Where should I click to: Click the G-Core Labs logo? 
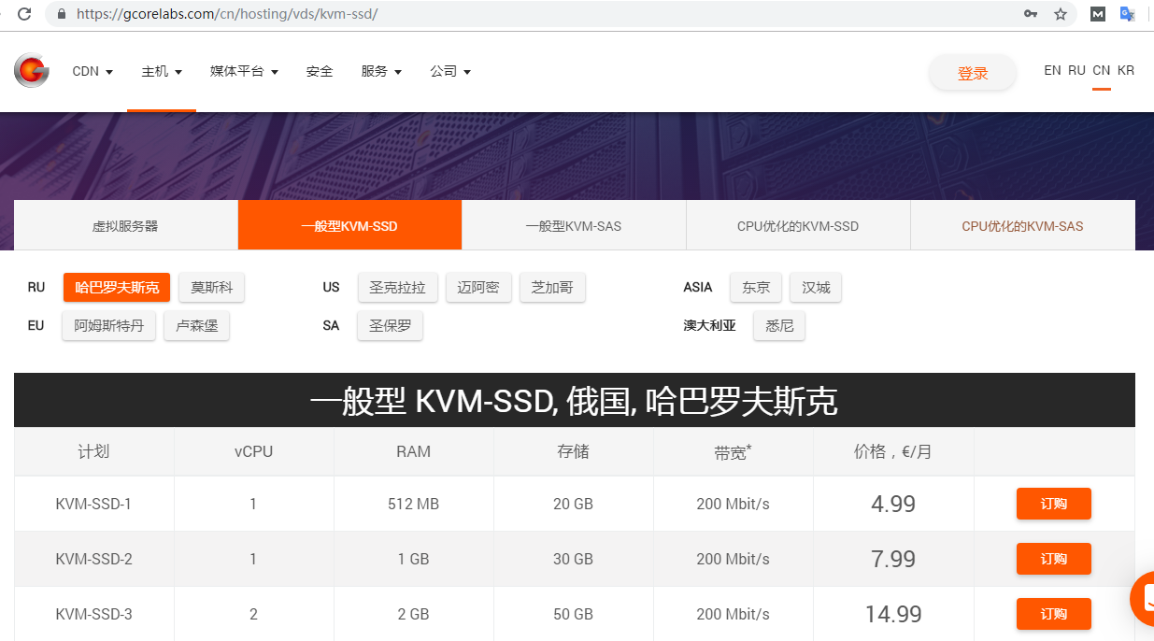32,71
